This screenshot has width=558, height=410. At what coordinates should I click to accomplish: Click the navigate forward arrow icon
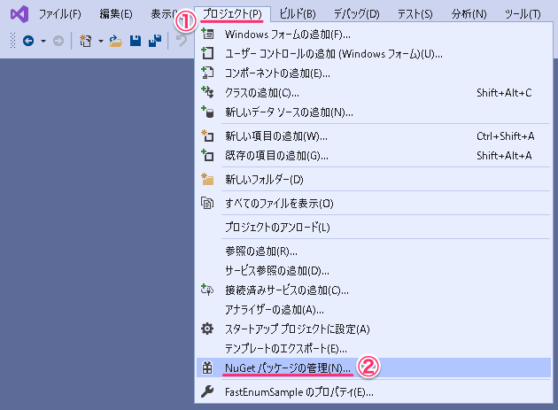point(58,41)
